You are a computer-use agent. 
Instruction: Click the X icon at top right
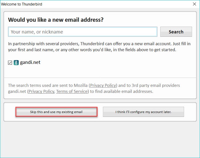tap(194, 4)
